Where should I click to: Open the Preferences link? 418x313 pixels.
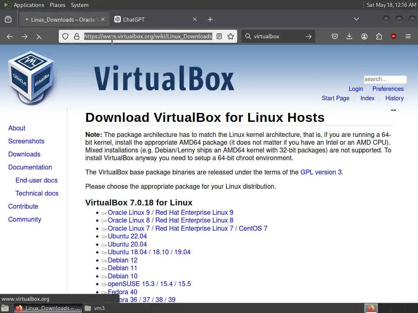pos(388,89)
